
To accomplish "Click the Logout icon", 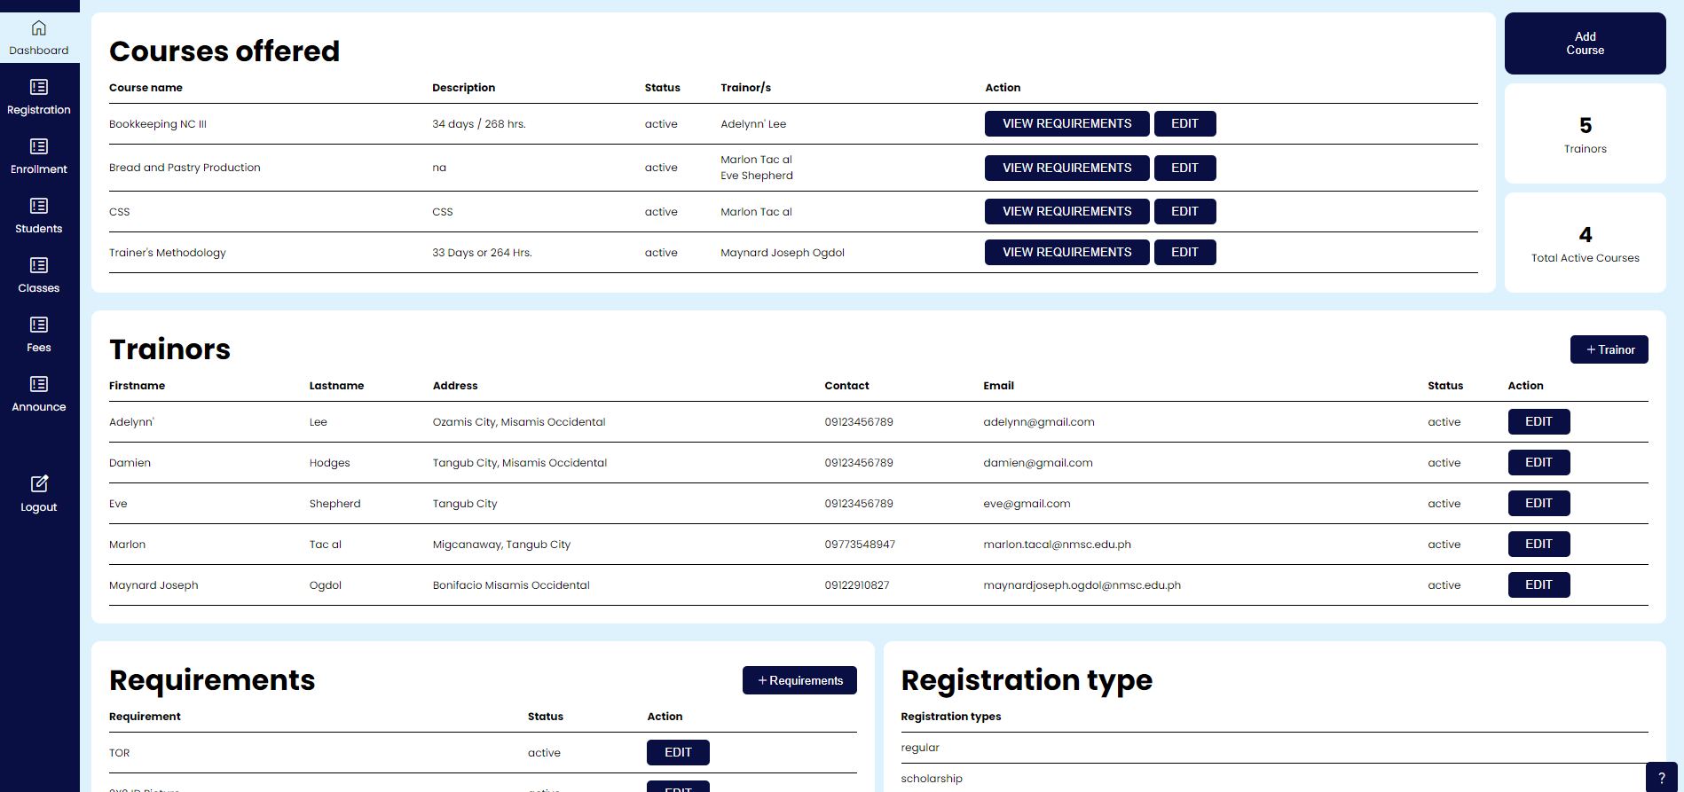I will 39,484.
